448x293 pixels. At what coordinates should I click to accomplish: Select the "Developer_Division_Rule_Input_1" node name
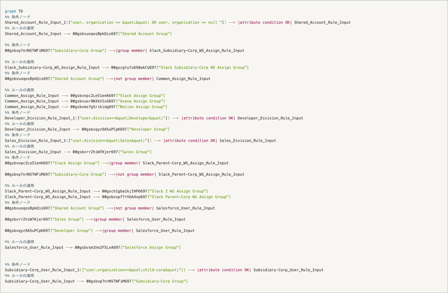click(40, 118)
